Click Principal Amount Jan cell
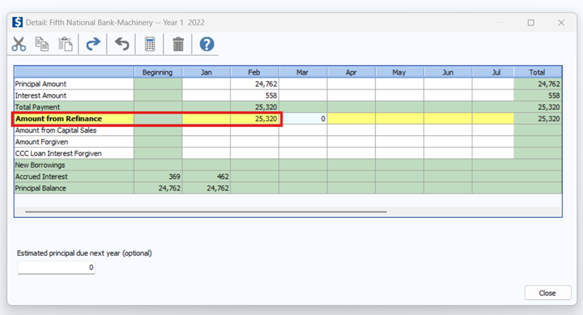Screen dimensions: 583x315 coord(206,84)
